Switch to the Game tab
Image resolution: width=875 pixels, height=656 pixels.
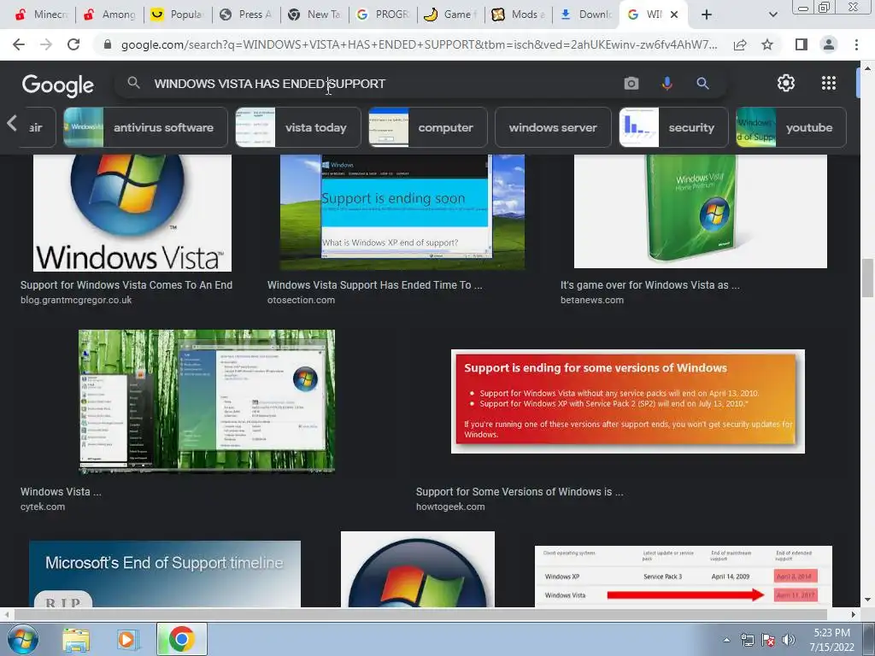[450, 15]
